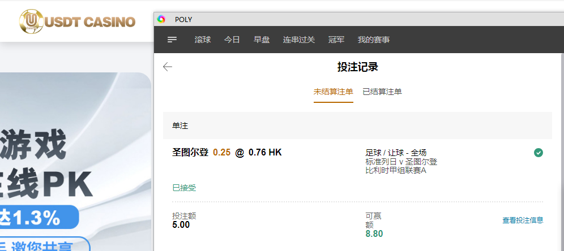Image resolution: width=564 pixels, height=251 pixels.
Task: Click the colorful POLY window icon
Action: (x=161, y=19)
